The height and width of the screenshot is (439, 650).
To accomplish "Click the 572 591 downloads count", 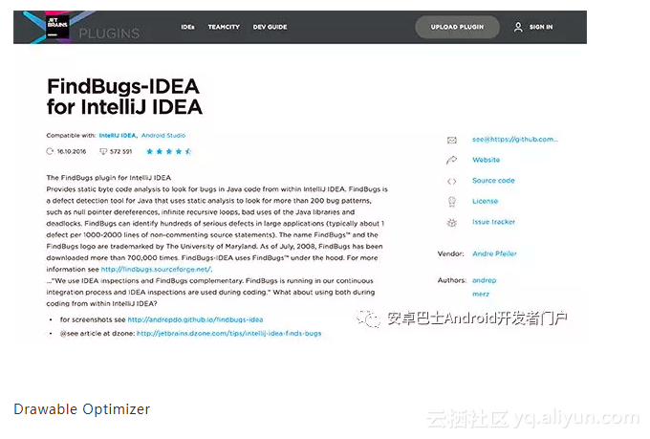I will coord(121,151).
